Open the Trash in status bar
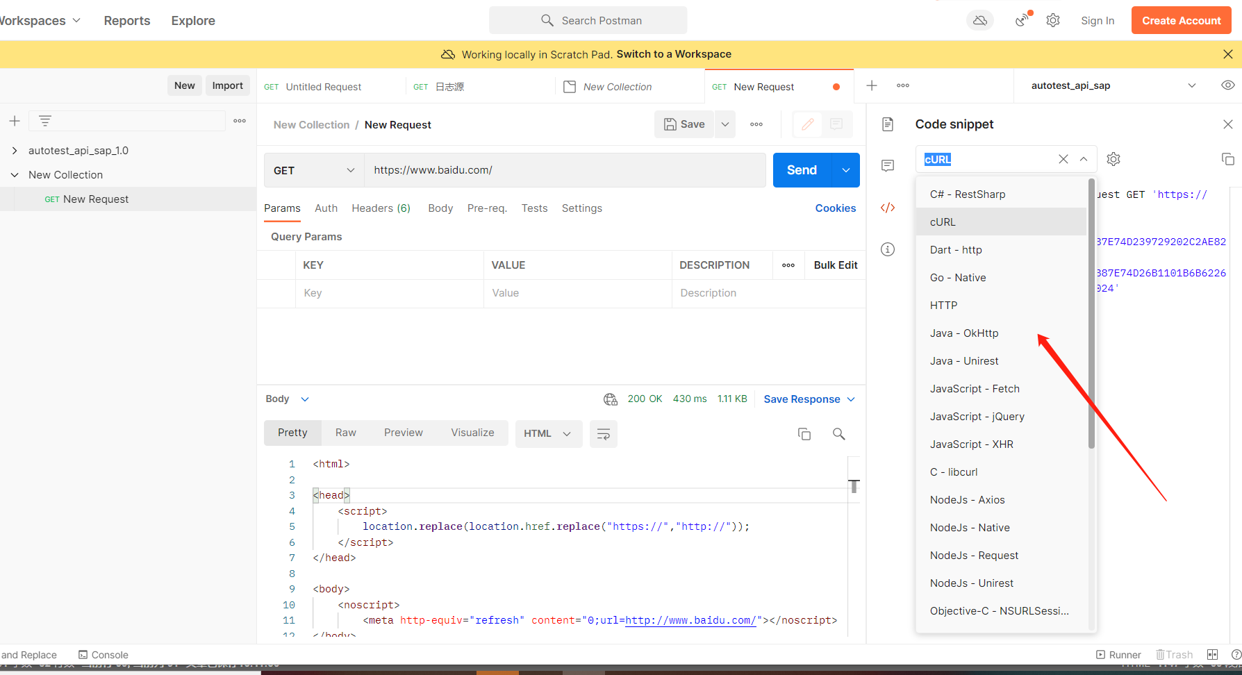 1174,655
